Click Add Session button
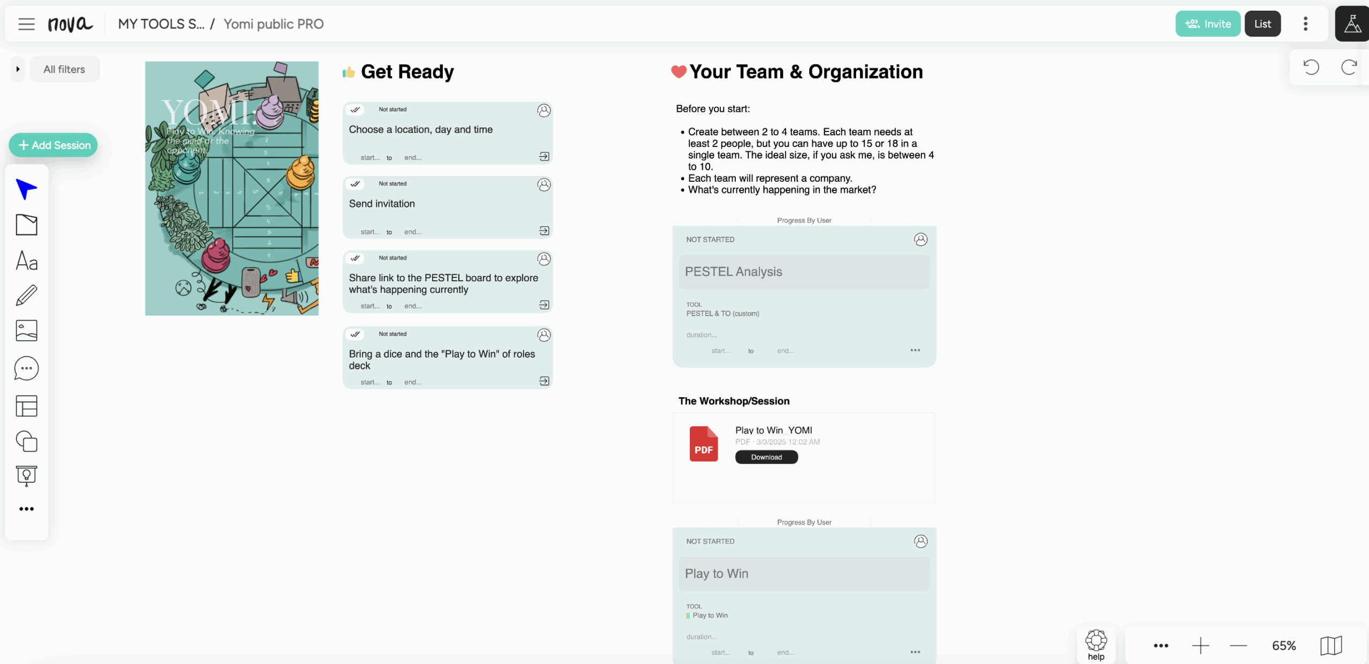1369x664 pixels. (53, 145)
